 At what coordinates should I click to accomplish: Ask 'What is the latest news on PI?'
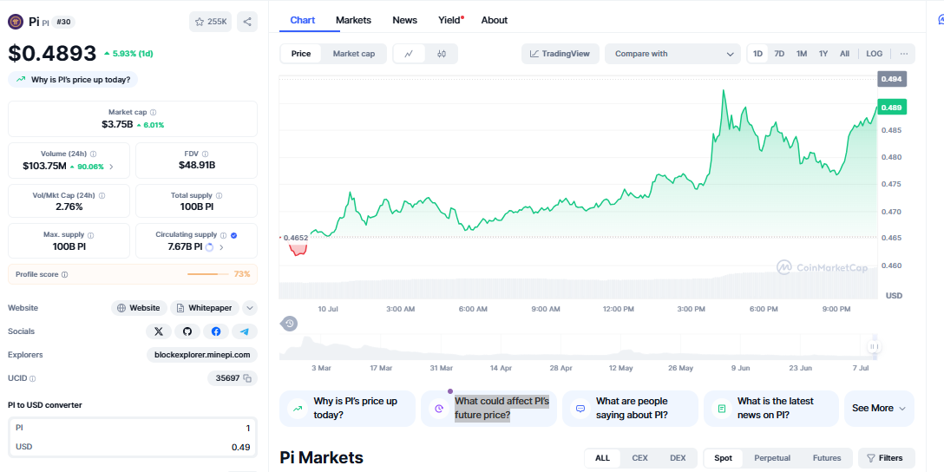click(770, 408)
